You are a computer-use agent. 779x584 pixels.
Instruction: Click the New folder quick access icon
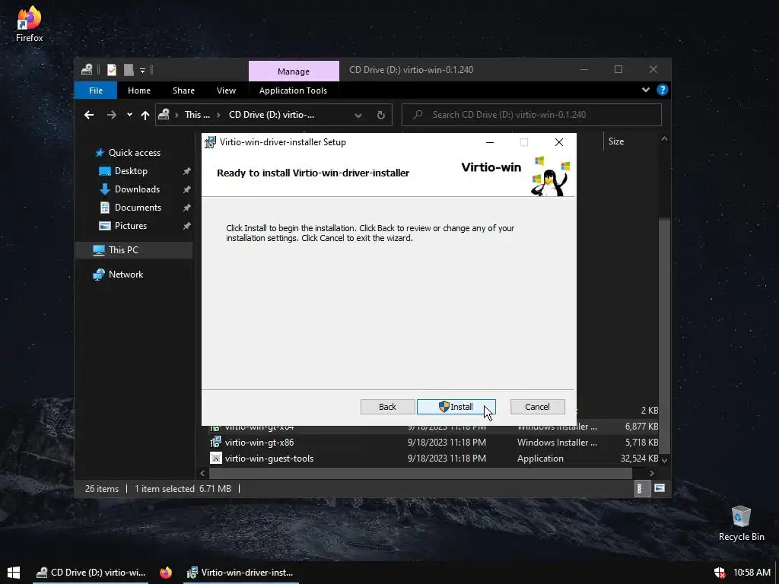(129, 70)
